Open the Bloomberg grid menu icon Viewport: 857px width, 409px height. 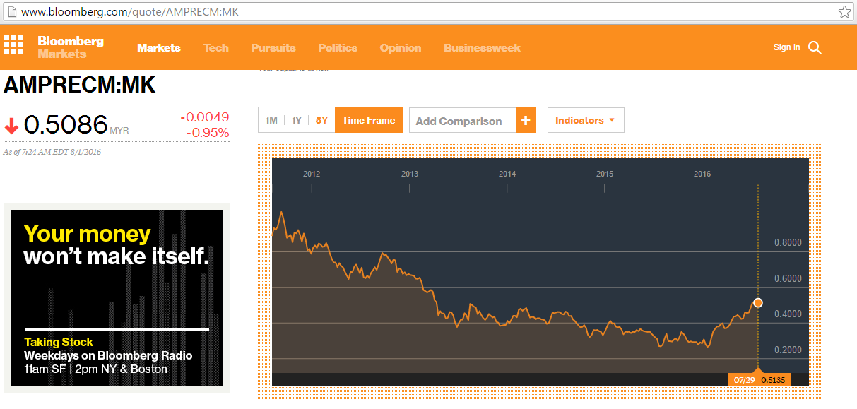pyautogui.click(x=13, y=45)
